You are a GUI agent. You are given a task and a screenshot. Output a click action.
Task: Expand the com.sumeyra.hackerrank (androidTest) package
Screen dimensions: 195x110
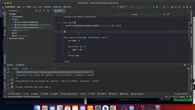point(12,25)
